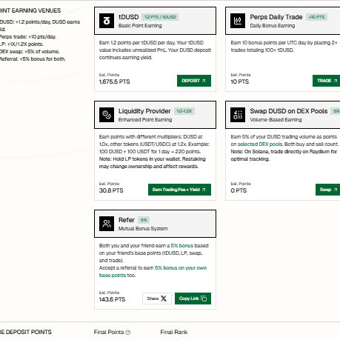This screenshot has width=340, height=340.
Task: Click Earn Trading Fee + Yield button
Action: (179, 190)
